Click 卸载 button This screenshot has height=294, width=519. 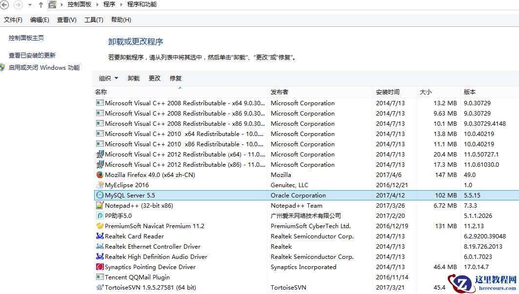click(133, 78)
